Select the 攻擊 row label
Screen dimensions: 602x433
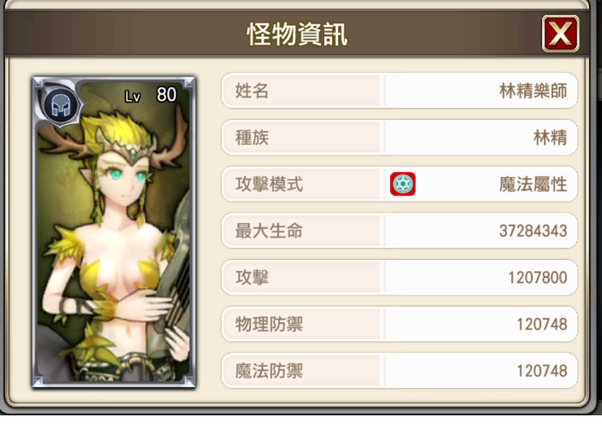click(252, 277)
